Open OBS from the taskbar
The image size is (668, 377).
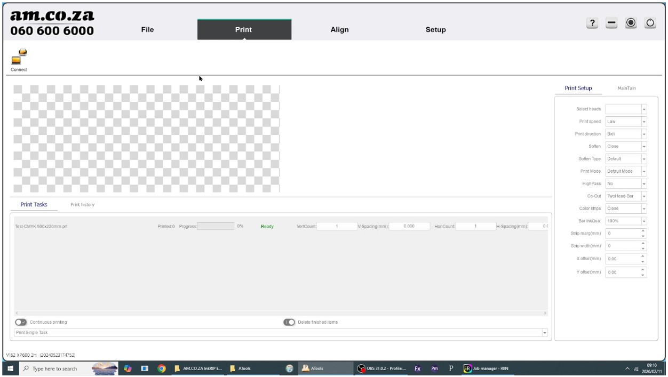click(x=381, y=368)
